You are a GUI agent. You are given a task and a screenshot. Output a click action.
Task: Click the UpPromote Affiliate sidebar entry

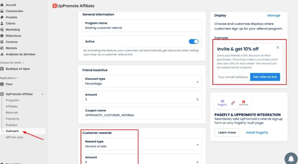coord(19,94)
